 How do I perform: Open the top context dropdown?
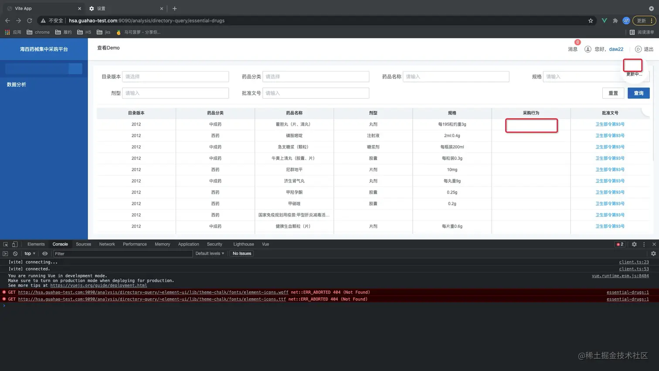pos(30,254)
